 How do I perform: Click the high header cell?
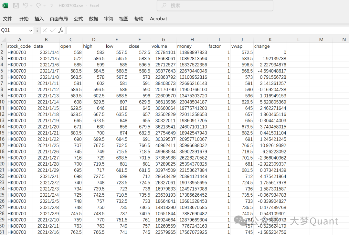click(94, 46)
